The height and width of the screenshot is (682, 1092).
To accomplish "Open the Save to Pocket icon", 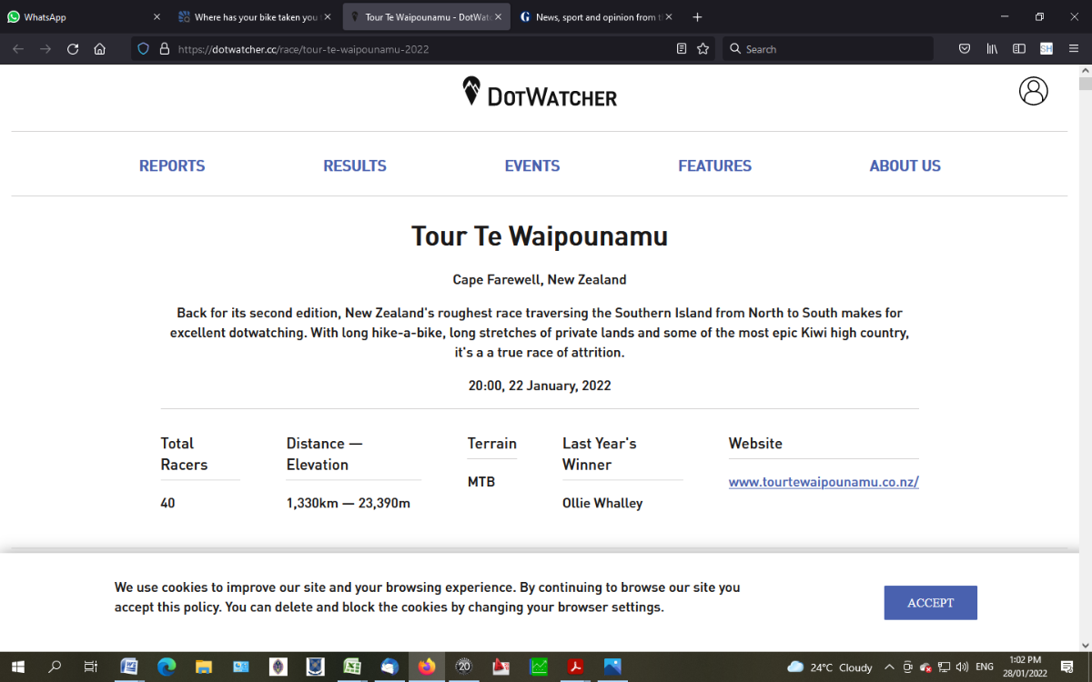I will [965, 49].
